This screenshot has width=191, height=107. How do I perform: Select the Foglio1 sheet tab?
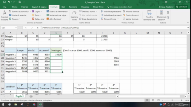19,96
